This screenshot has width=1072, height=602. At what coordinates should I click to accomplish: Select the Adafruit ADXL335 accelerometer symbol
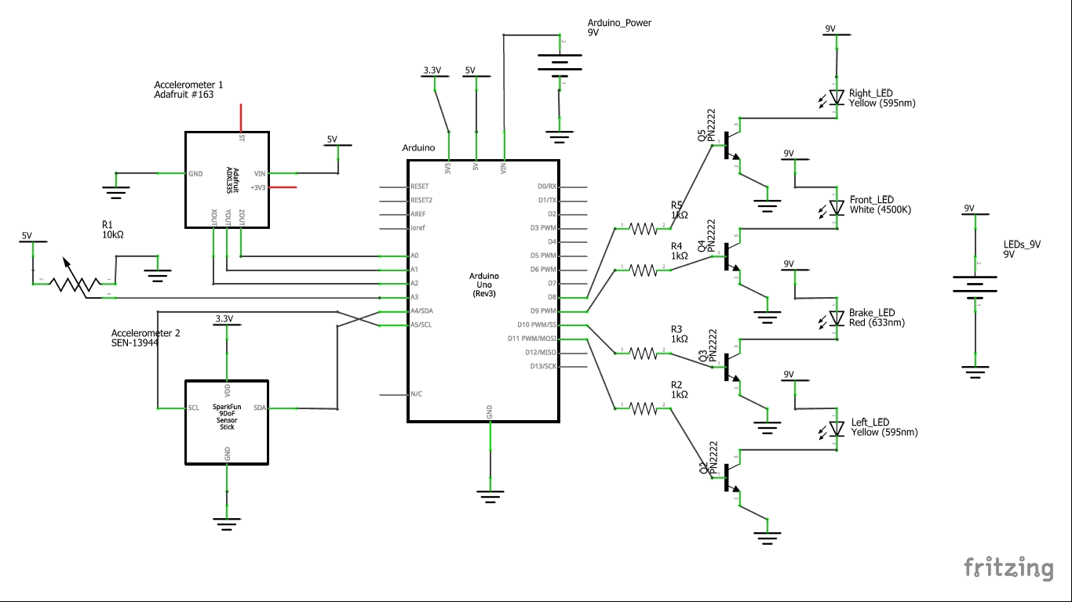[227, 180]
